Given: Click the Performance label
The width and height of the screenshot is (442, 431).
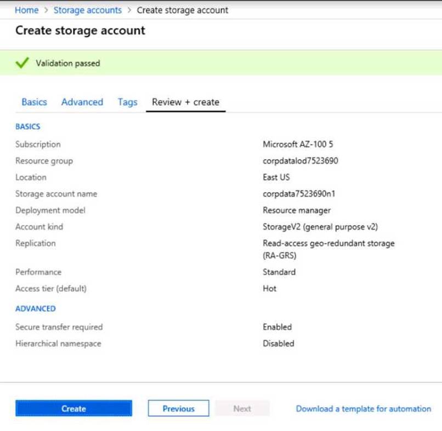Looking at the screenshot, I should [38, 272].
